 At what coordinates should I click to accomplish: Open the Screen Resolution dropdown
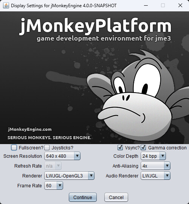point(62,156)
